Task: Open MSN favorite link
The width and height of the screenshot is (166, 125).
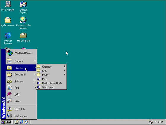Action: pos(51,79)
